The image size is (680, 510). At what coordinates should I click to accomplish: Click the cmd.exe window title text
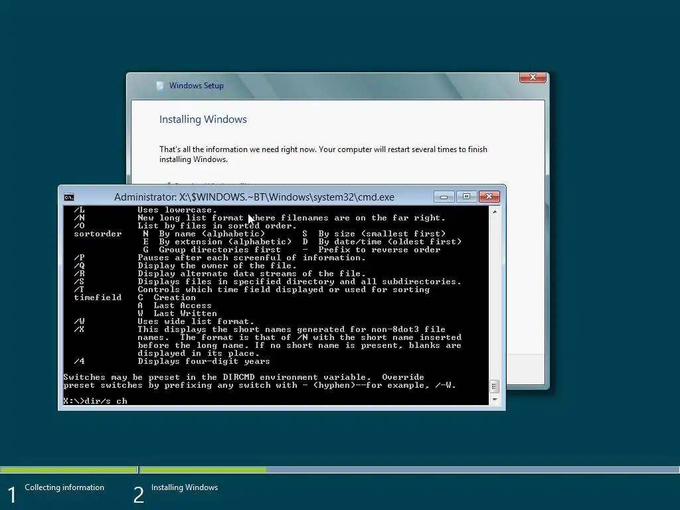[x=254, y=197]
